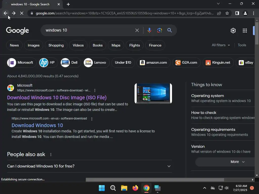Viewport: 259px width, 194px height.
Task: Clear the search box with the X
Action: (x=137, y=30)
